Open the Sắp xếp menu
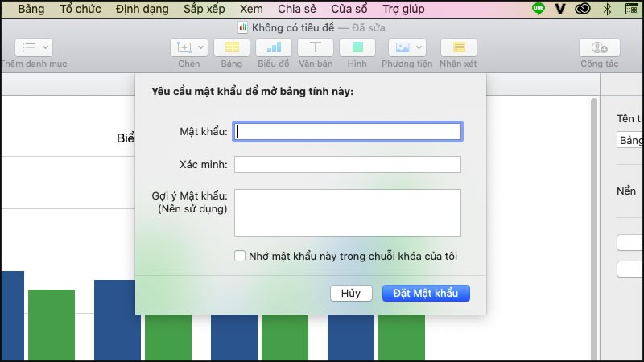644x362 pixels. pos(204,9)
